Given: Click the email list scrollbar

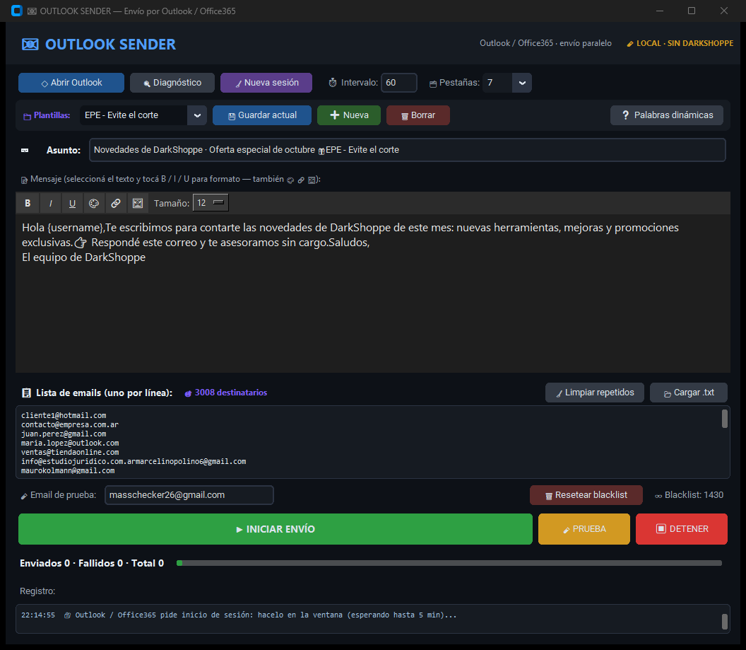Looking at the screenshot, I should pyautogui.click(x=725, y=419).
